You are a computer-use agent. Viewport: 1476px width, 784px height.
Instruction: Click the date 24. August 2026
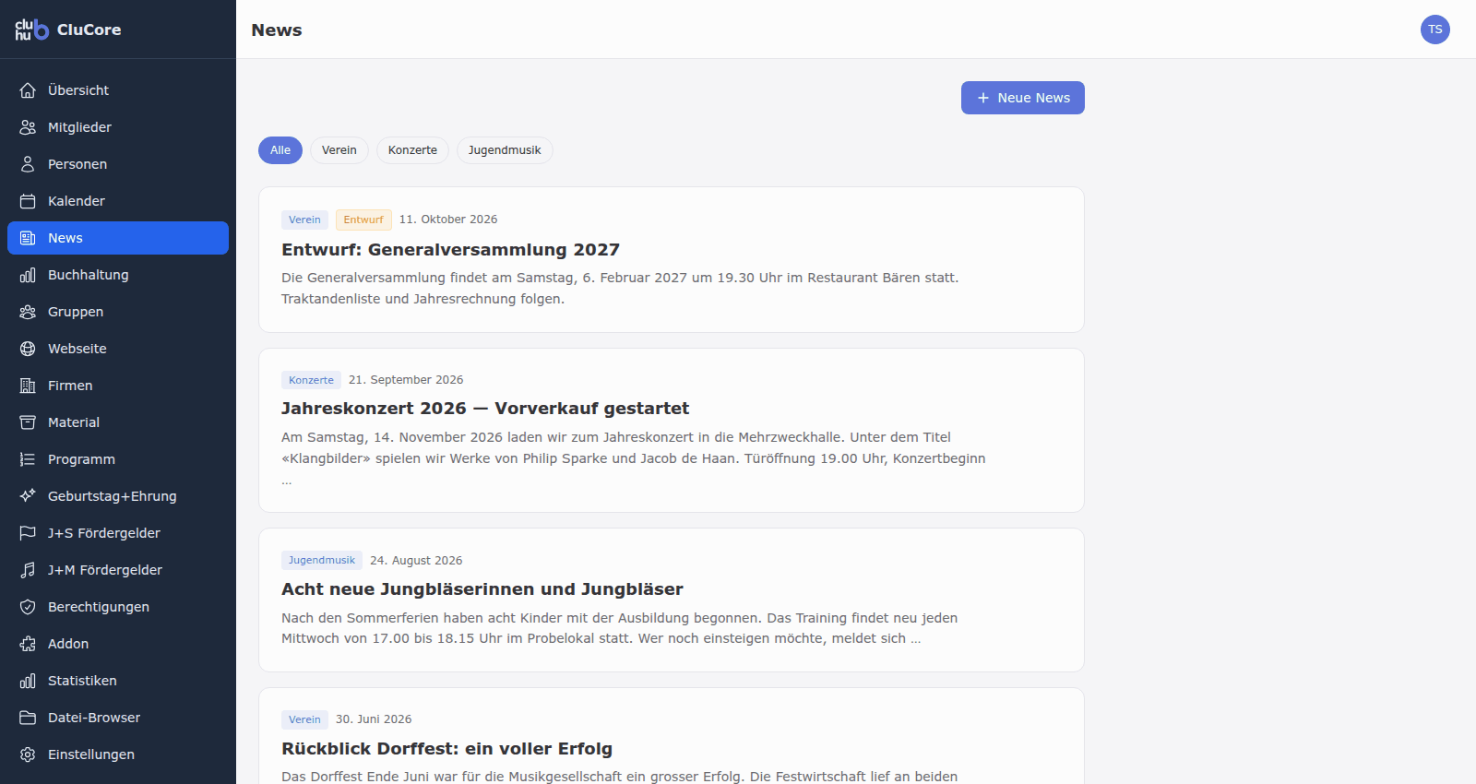pos(416,561)
